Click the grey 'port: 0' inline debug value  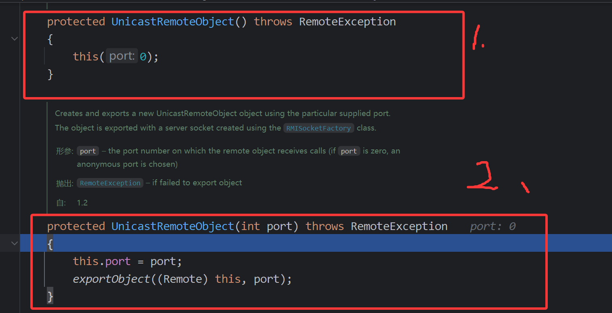click(x=492, y=226)
